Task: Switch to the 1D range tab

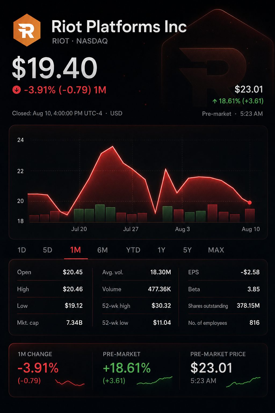Action: coord(22,250)
